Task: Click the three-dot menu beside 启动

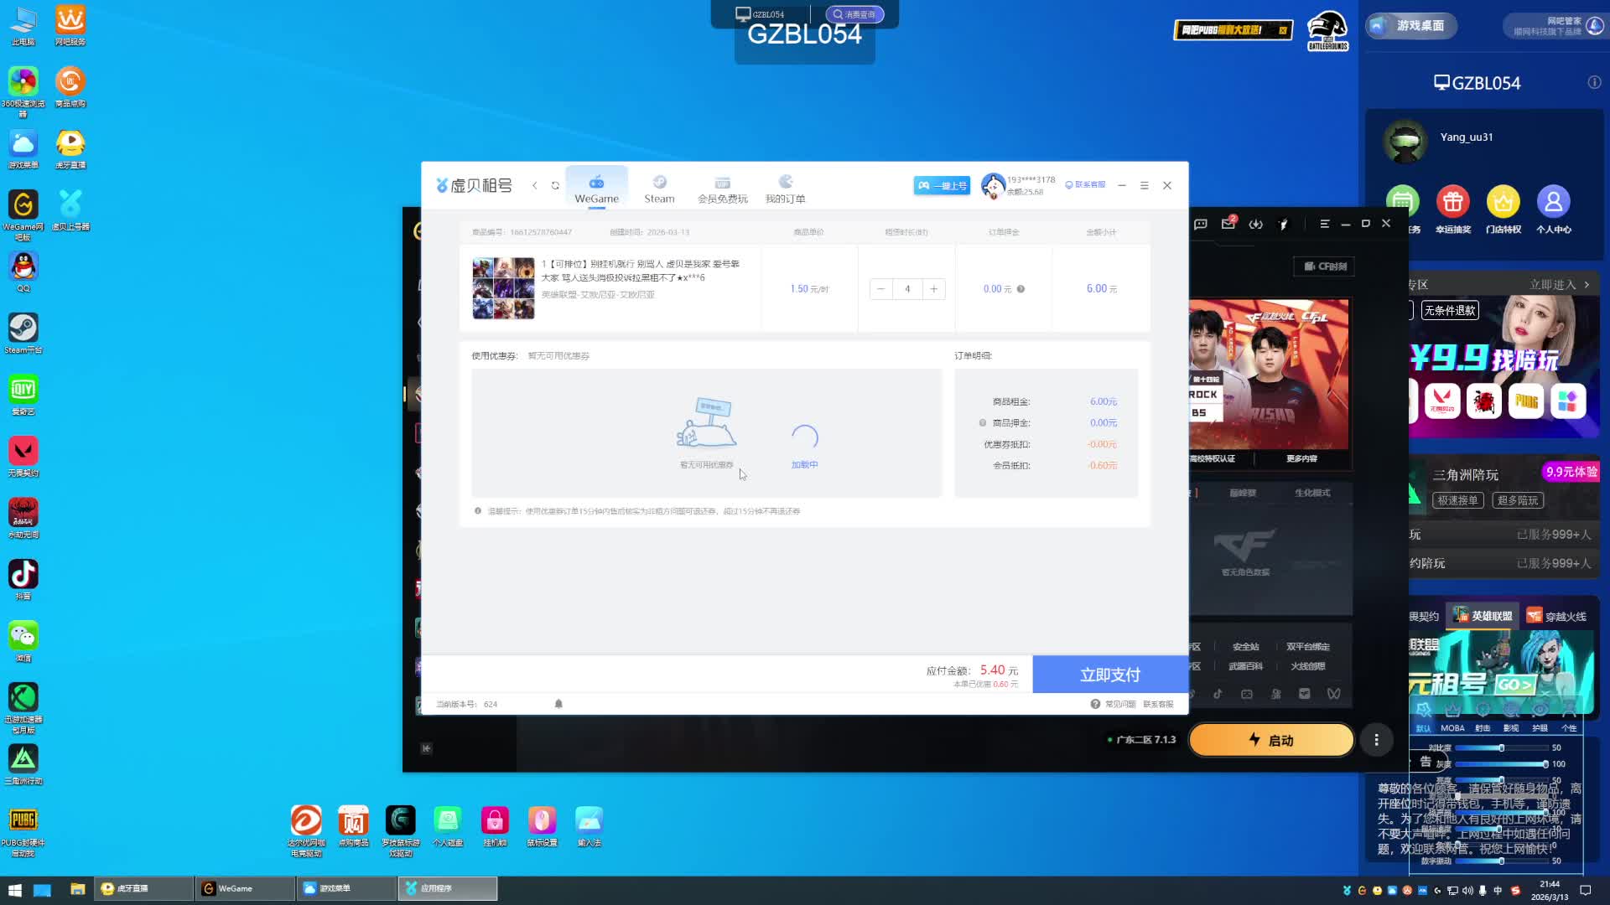Action: tap(1376, 740)
